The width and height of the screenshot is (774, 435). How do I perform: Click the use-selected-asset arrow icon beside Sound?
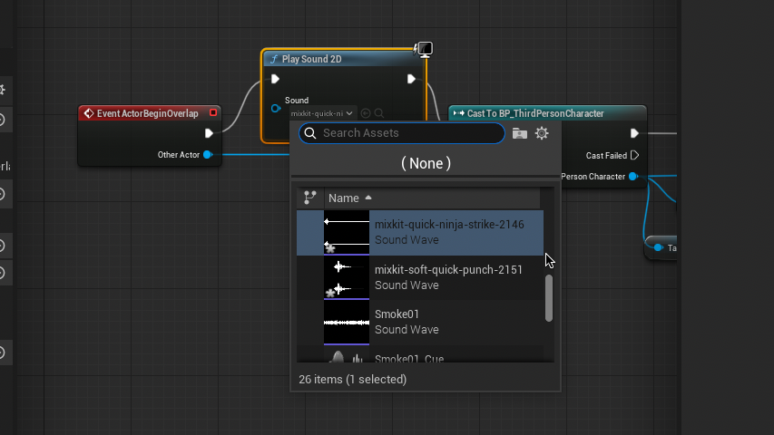[366, 113]
